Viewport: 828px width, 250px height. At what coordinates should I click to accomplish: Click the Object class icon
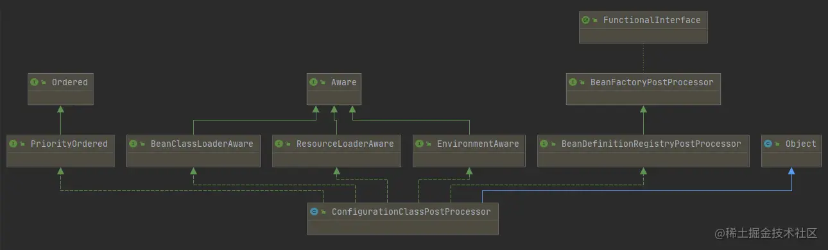coord(768,144)
